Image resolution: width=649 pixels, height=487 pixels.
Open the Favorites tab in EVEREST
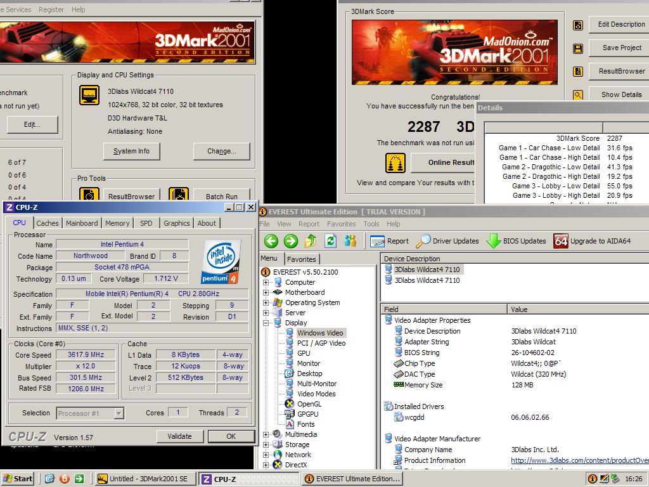(302, 259)
